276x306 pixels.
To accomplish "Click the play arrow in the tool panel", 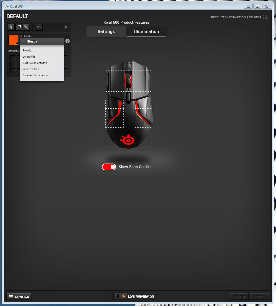I will point(66,27).
